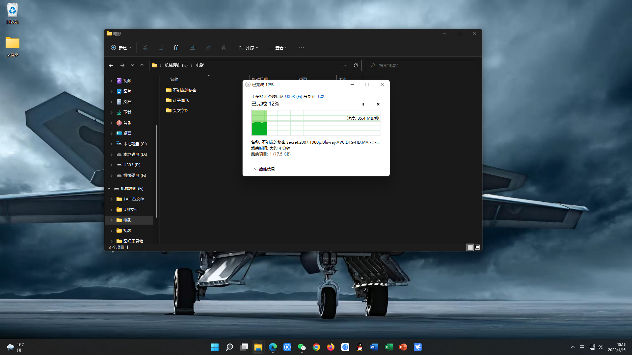
Task: Collapse copy dialog to 简略信息
Action: pyautogui.click(x=263, y=169)
